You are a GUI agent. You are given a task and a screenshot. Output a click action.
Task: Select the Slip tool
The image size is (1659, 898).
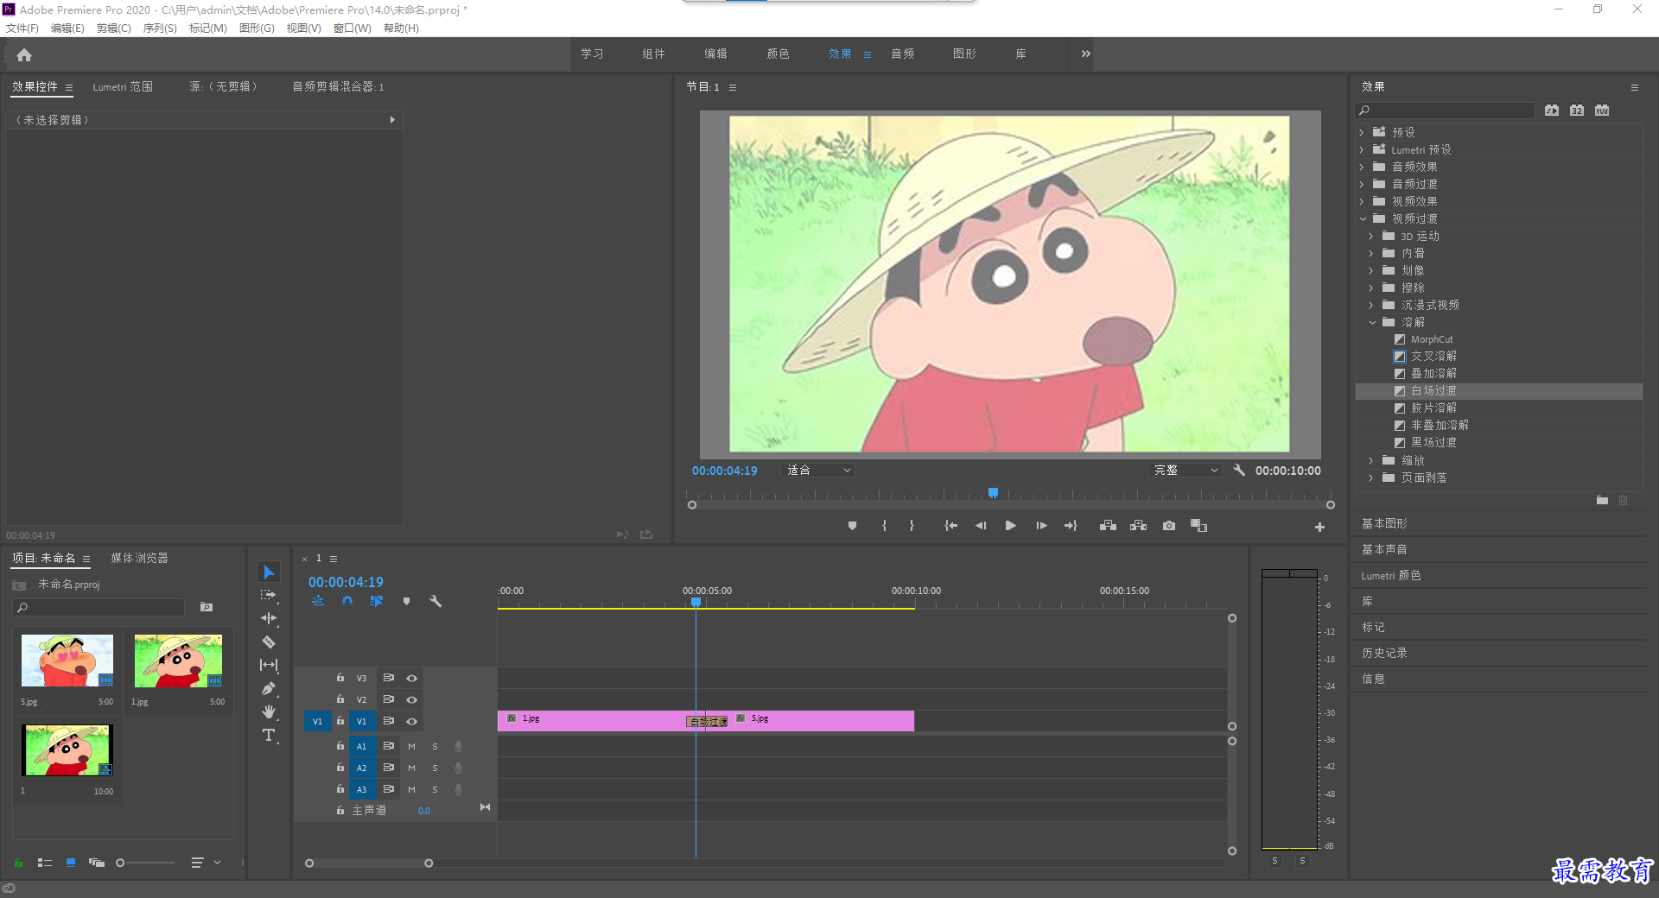point(269,665)
